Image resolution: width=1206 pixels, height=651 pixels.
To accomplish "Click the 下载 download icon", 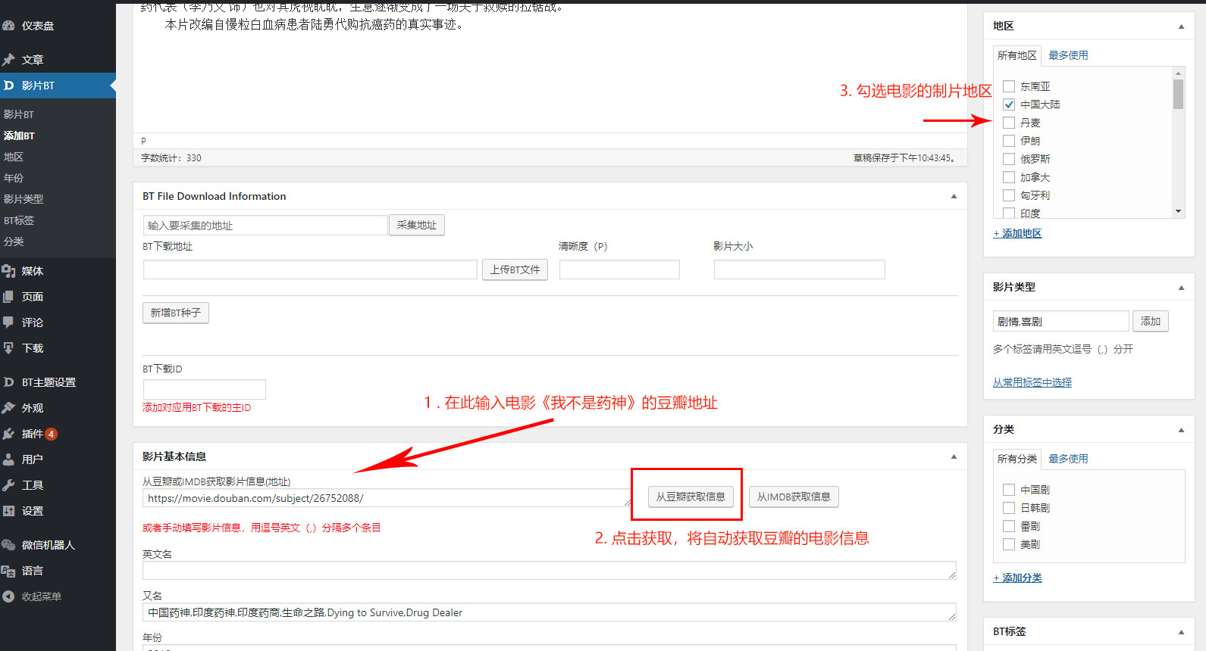I will click(x=8, y=348).
